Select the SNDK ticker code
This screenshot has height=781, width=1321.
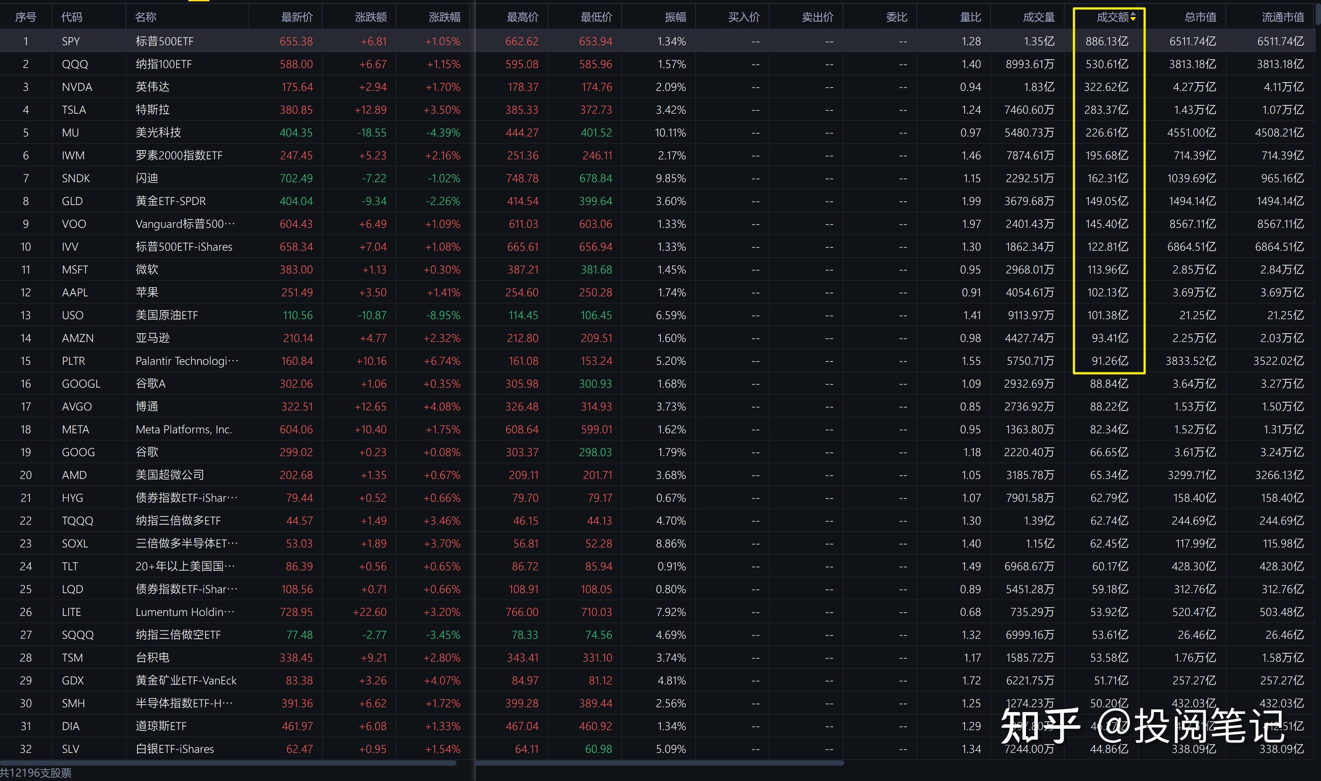point(76,178)
